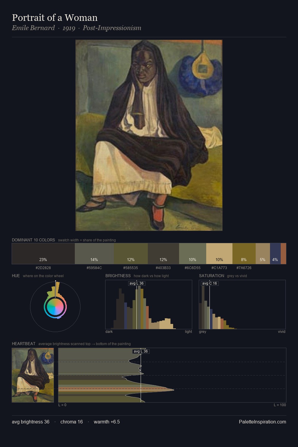Image resolution: width=298 pixels, height=447 pixels.
Task: Click the 'HEARTBEAT' section heading
Action: coord(24,344)
